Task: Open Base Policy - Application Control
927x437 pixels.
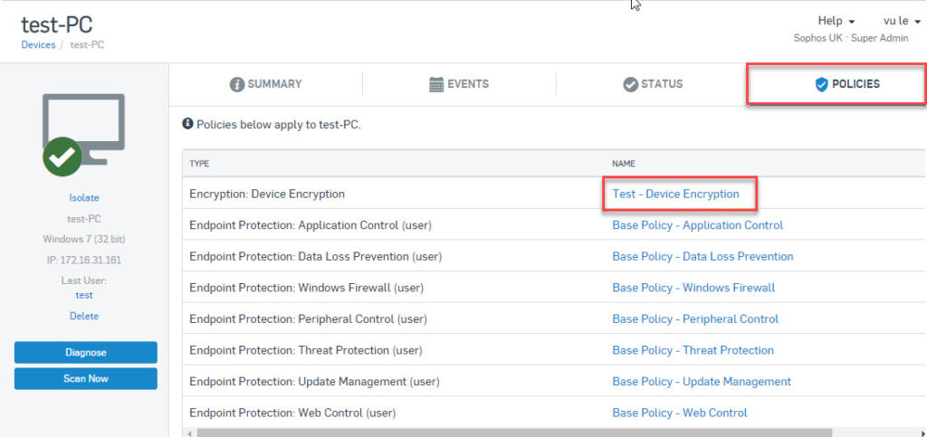Action: (698, 225)
